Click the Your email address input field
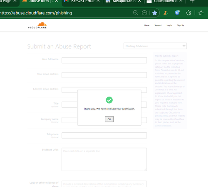This screenshot has height=187, width=208. pyautogui.click(x=104, y=75)
